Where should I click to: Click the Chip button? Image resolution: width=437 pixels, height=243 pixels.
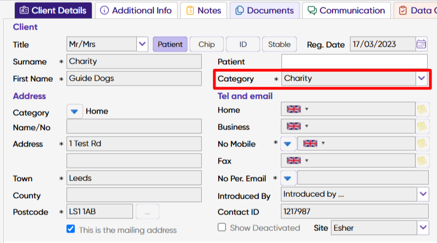point(207,44)
